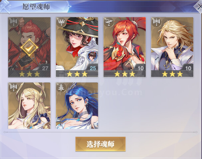Viewport: 202px width, 159px height.
Task: Pick the blue-haired woman card
Action: [77, 106]
